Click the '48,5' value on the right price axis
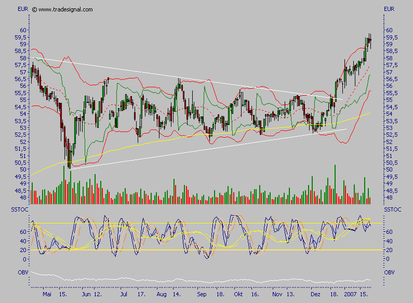The width and height of the screenshot is (413, 303). [x=392, y=191]
